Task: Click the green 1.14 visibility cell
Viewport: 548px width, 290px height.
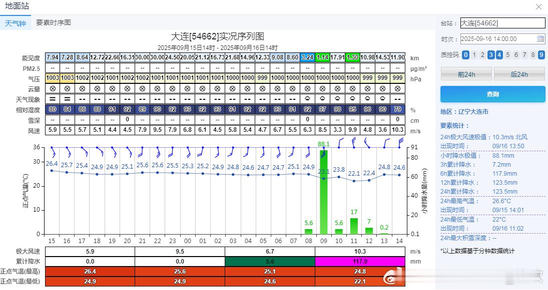Action: pyautogui.click(x=323, y=57)
